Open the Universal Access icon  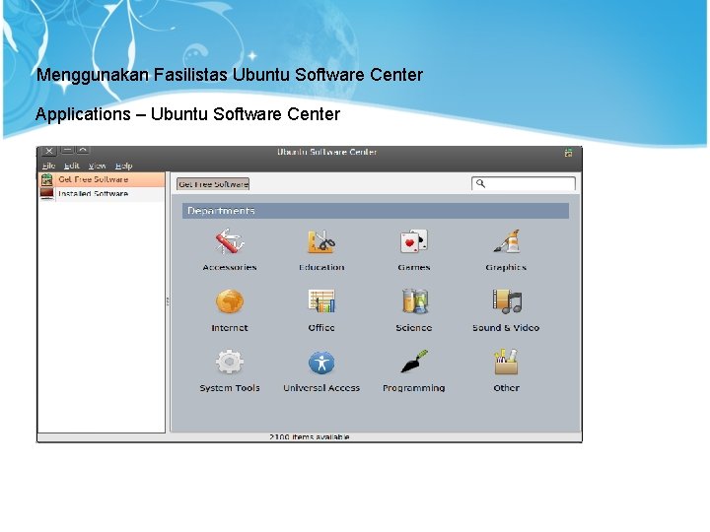click(x=321, y=363)
